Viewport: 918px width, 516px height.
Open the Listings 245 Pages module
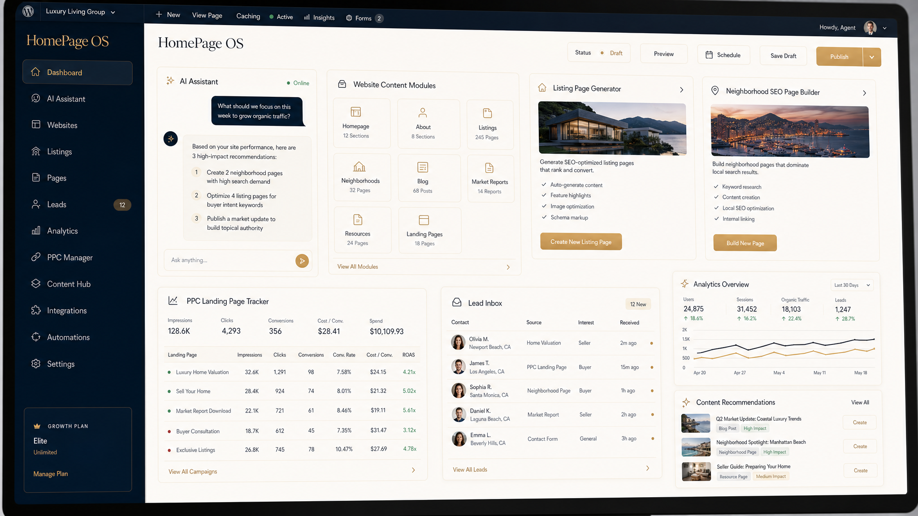pos(490,125)
